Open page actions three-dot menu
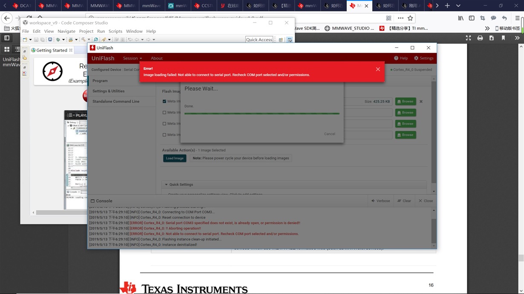Image resolution: width=524 pixels, height=294 pixels. pos(400,18)
